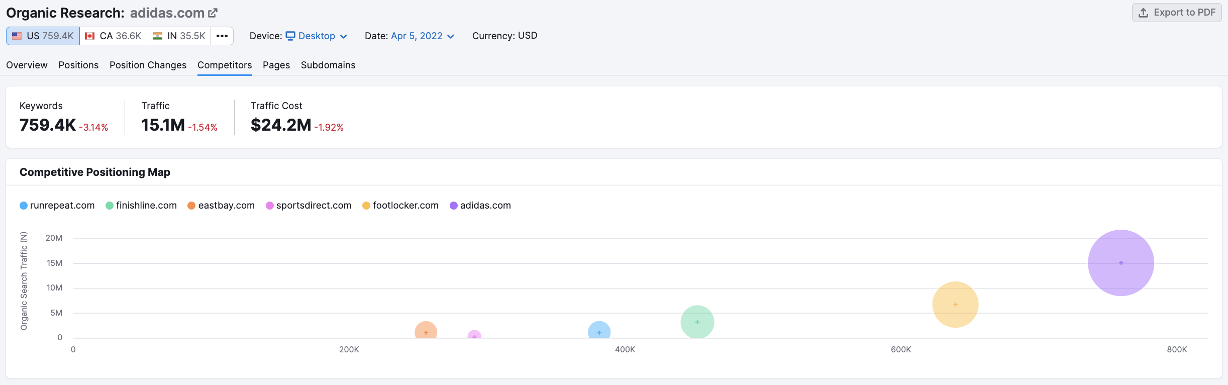Viewport: 1228px width, 385px height.
Task: Click the blue runrepeat.com bubble
Action: point(599,330)
